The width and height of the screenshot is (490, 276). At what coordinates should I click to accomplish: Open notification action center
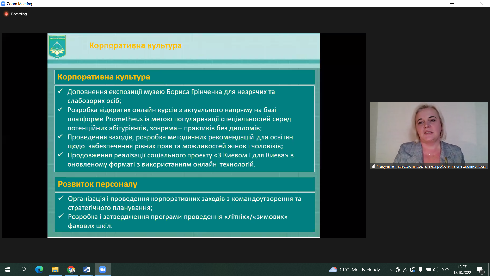tap(480, 270)
